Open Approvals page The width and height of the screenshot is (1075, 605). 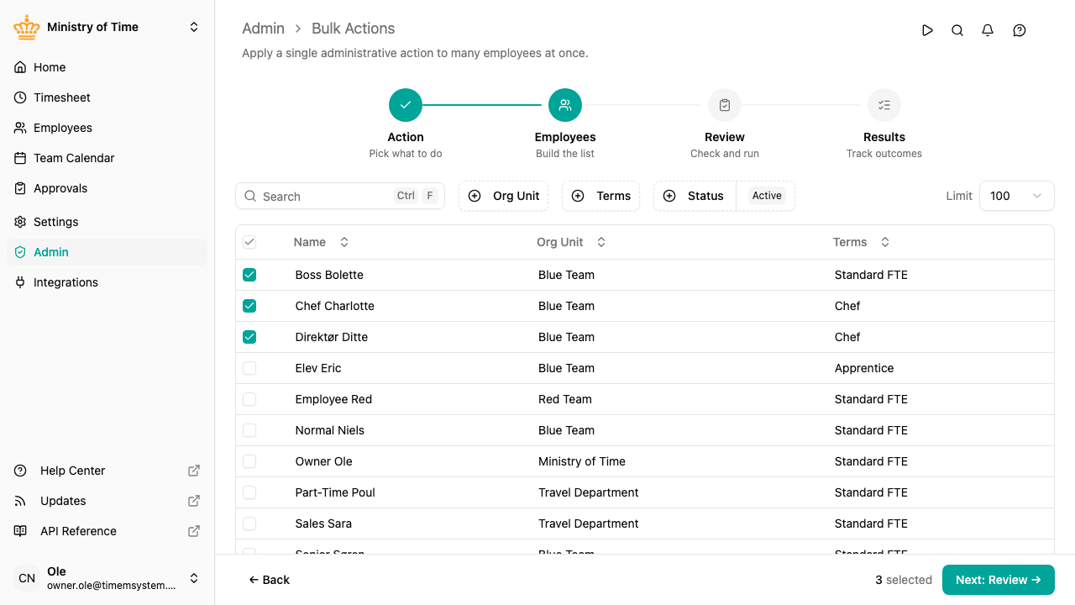point(107,188)
